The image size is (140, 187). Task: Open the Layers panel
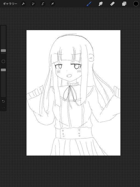pos(124,4)
